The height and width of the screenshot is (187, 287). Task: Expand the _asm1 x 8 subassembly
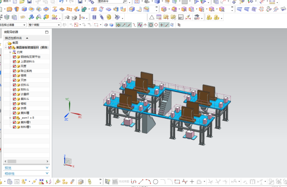pos(10,118)
